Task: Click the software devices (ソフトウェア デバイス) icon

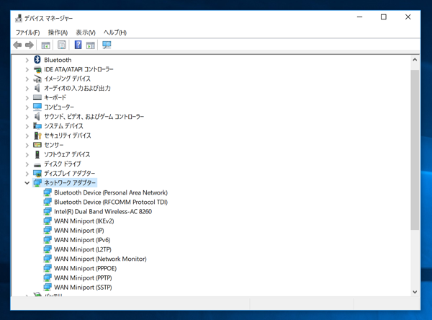Action: pos(37,154)
